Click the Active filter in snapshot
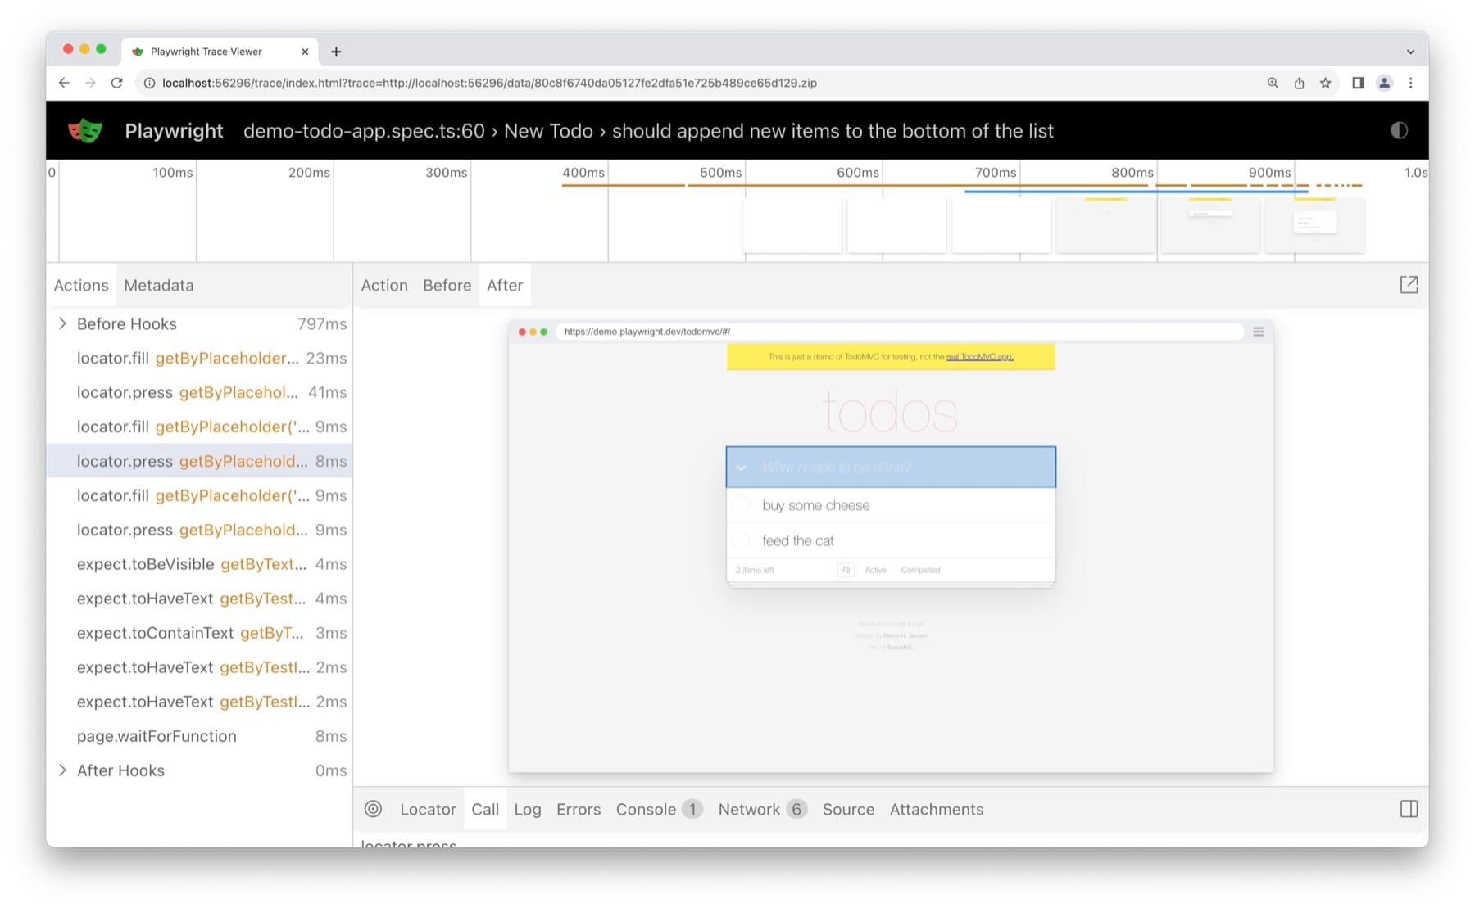The width and height of the screenshot is (1475, 908). click(x=875, y=570)
